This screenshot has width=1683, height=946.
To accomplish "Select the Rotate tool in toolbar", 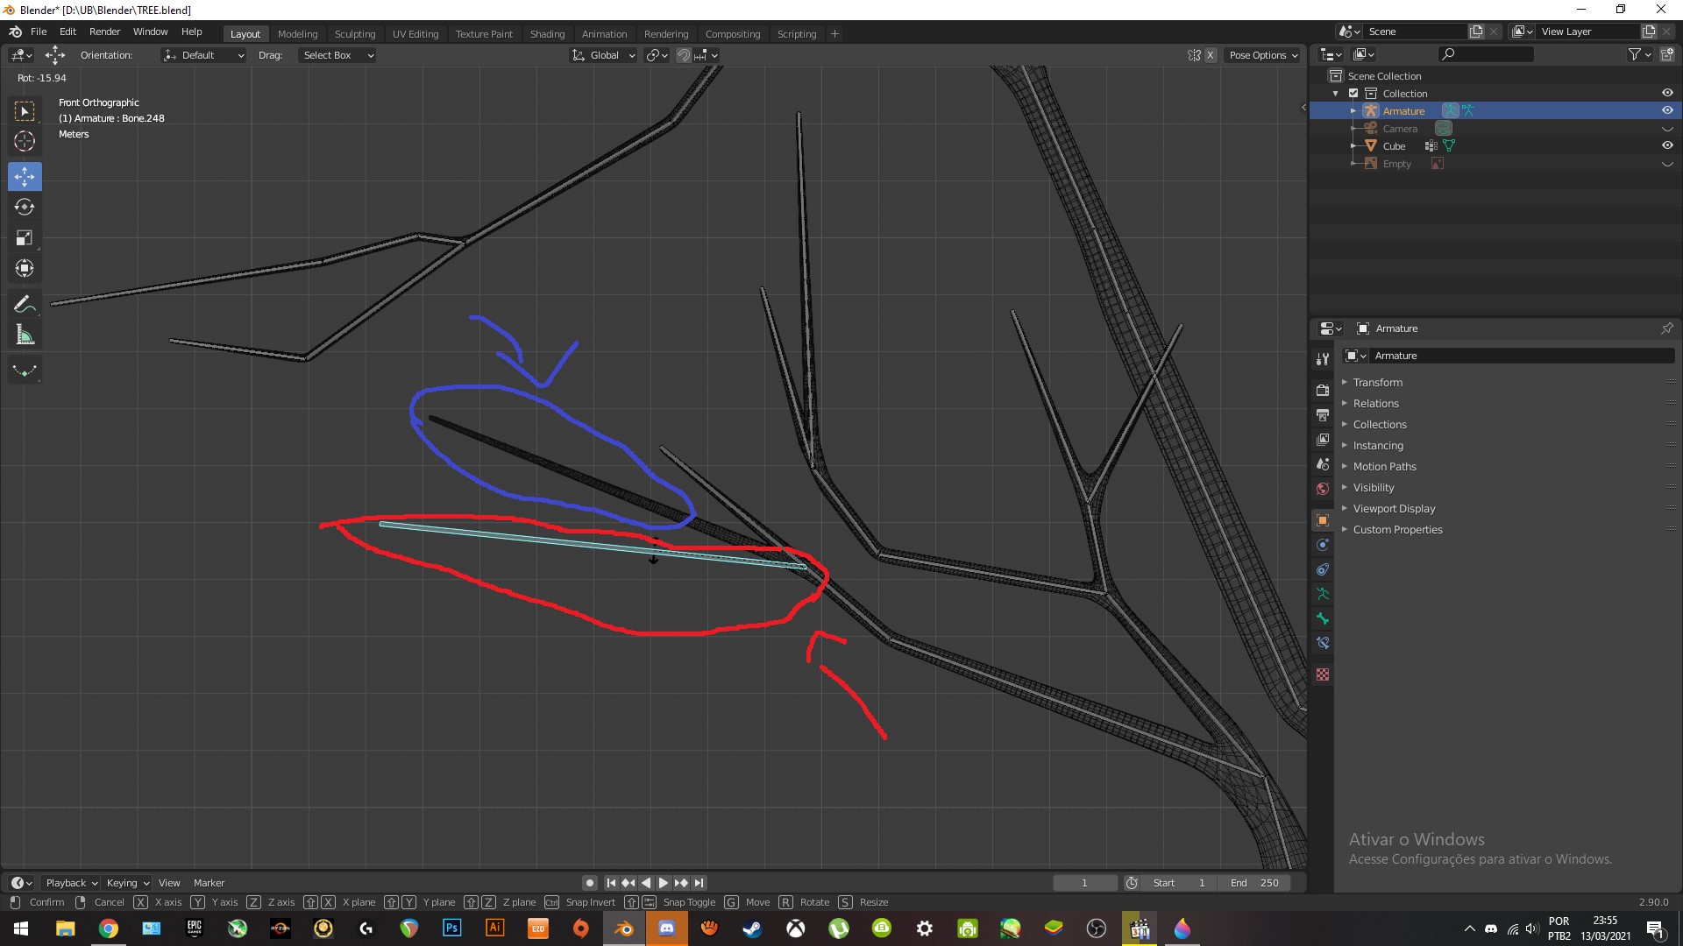I will click(x=25, y=208).
